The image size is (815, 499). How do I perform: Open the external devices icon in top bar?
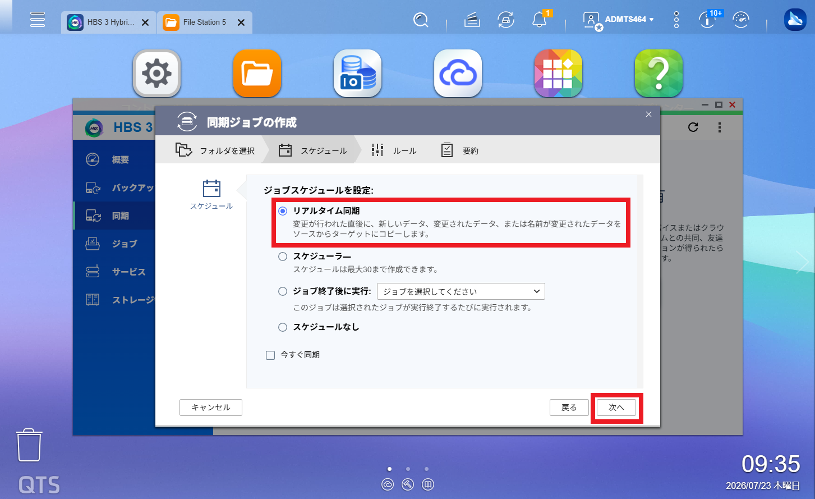tap(506, 20)
